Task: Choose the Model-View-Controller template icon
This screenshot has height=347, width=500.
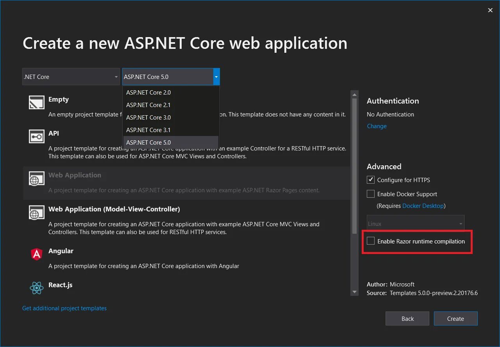Action: click(37, 213)
